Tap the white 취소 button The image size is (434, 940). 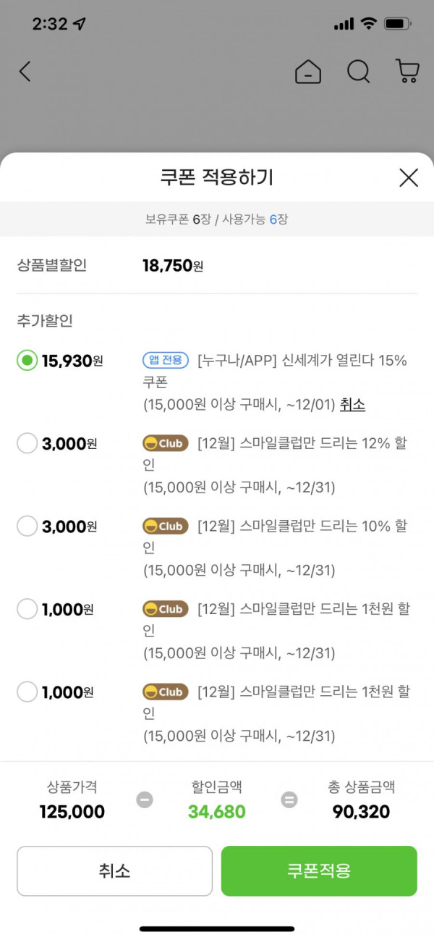click(115, 871)
